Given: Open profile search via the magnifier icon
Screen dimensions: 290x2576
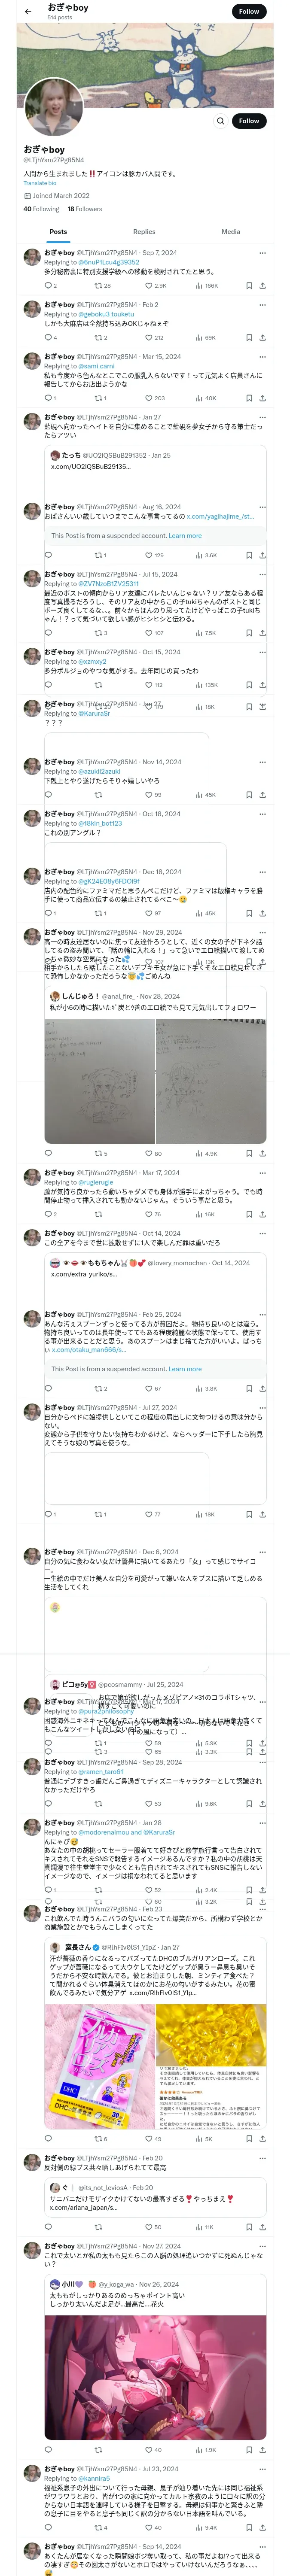Looking at the screenshot, I should tap(220, 121).
